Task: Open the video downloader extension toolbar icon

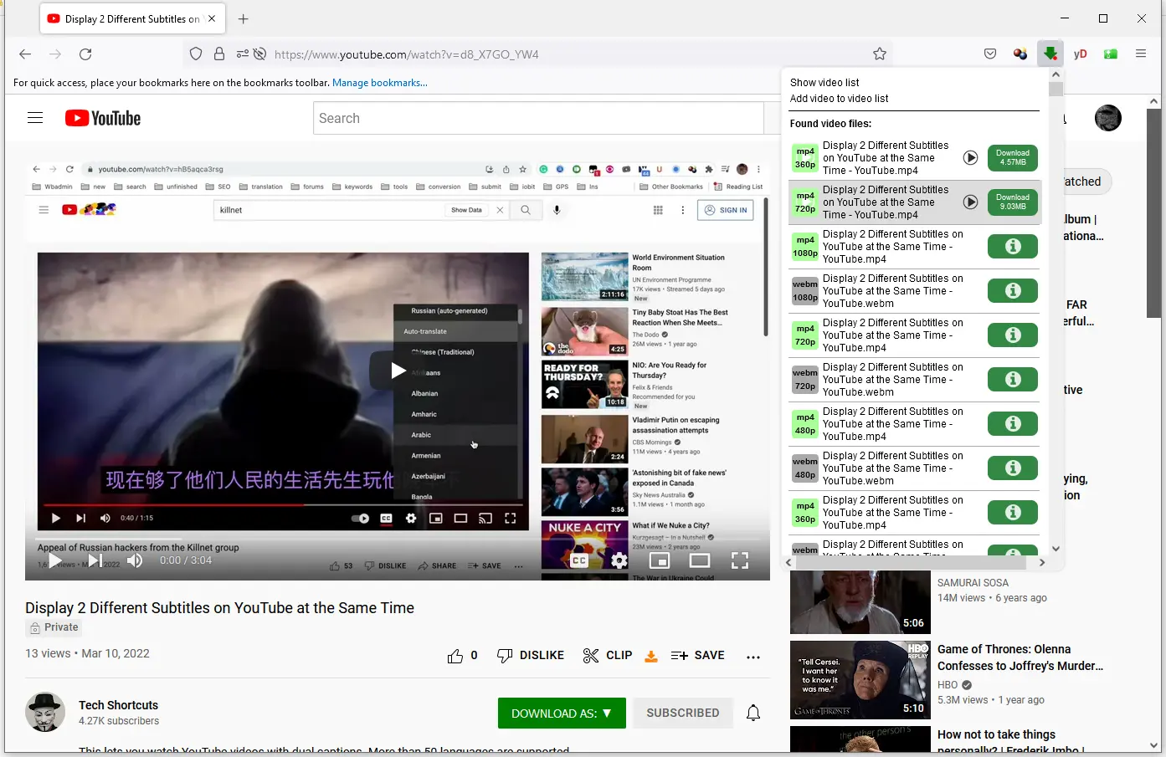Action: point(1050,54)
